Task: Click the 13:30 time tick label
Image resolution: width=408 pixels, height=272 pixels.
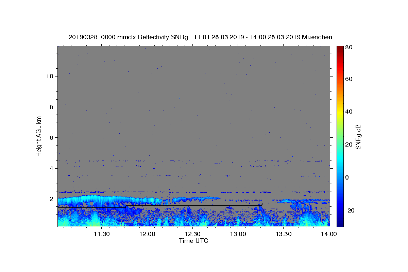Action: coord(283,234)
